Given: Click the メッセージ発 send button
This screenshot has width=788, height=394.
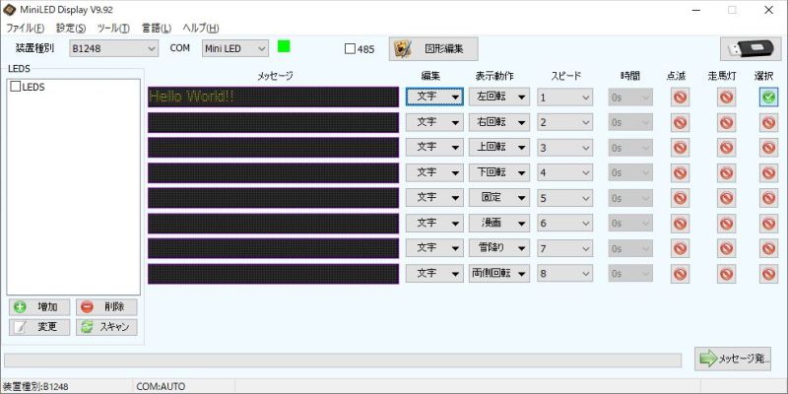Looking at the screenshot, I should point(733,359).
